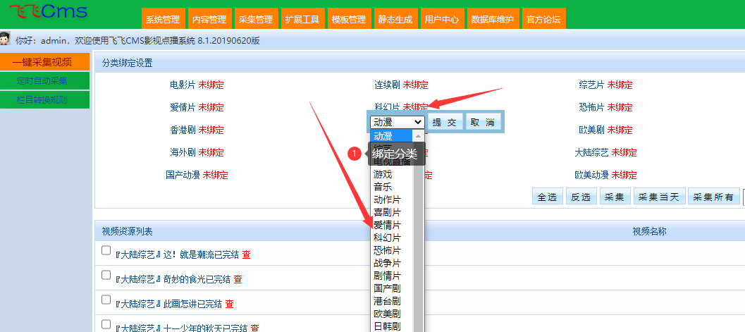Expand the 动漫 category dropdown
745x332 pixels.
397,123
